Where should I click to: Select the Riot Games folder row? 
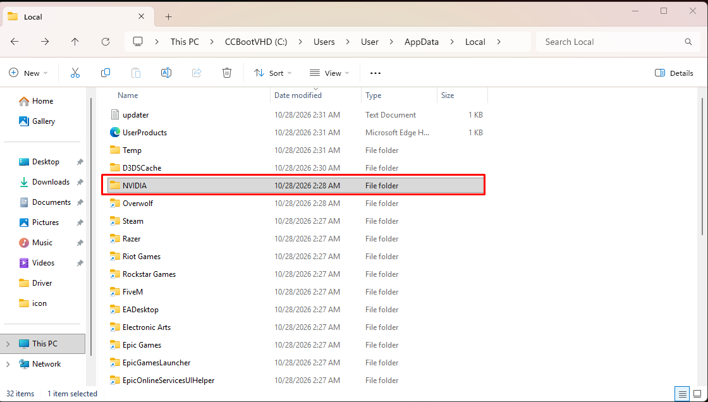click(296, 257)
